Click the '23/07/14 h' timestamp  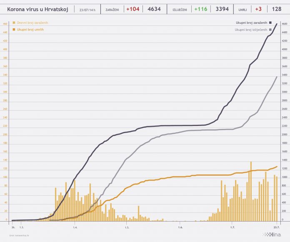(x=87, y=10)
